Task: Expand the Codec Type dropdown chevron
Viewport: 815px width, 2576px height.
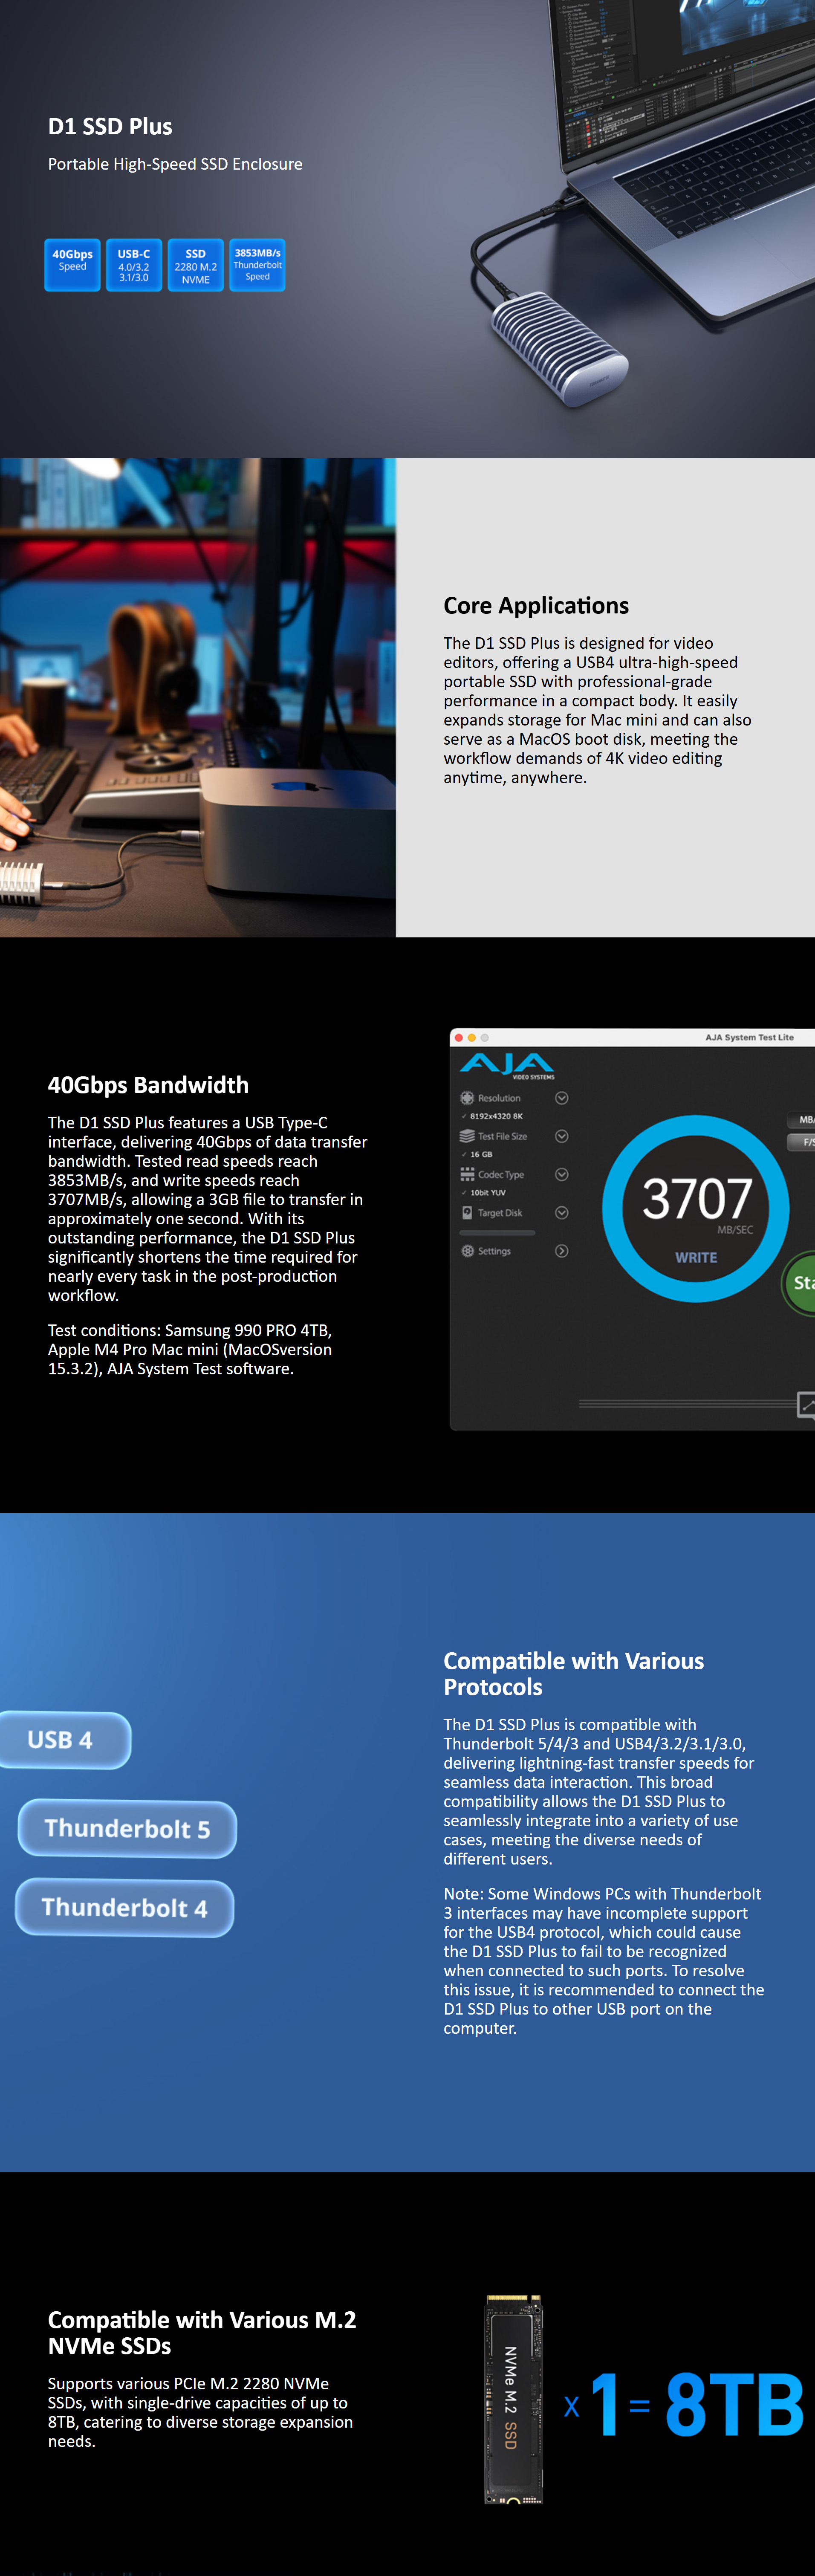Action: coord(562,1174)
